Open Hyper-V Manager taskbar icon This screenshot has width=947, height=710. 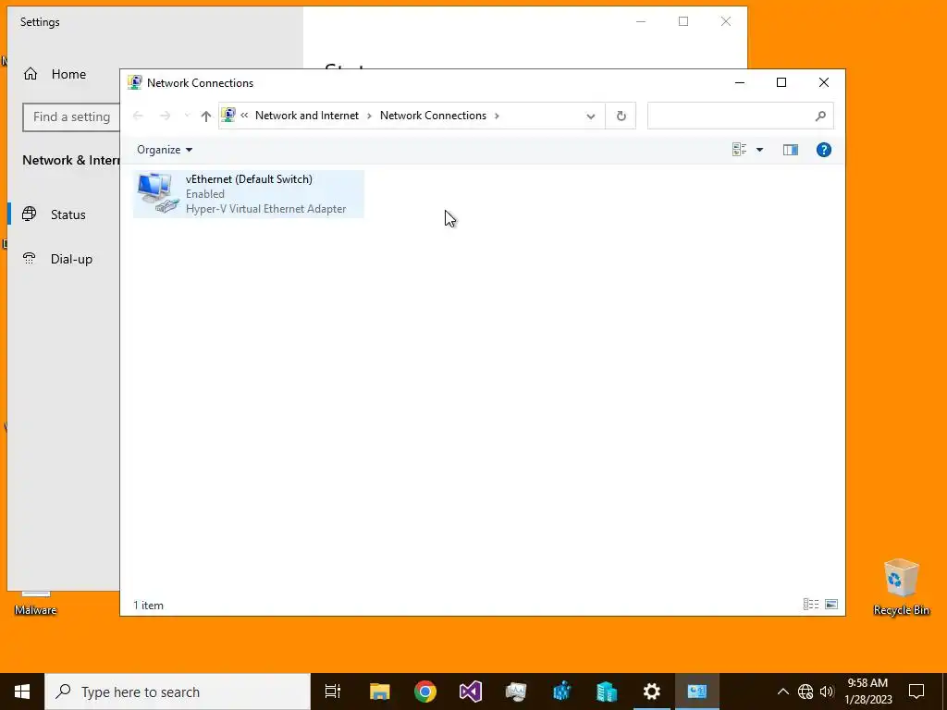point(607,692)
